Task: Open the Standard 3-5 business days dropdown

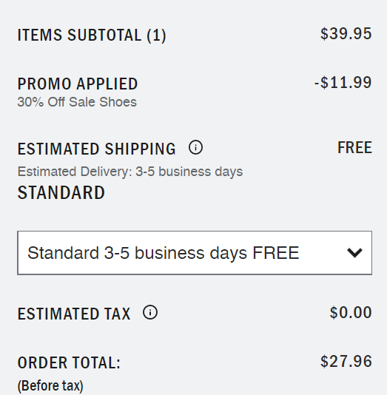Action: 195,253
